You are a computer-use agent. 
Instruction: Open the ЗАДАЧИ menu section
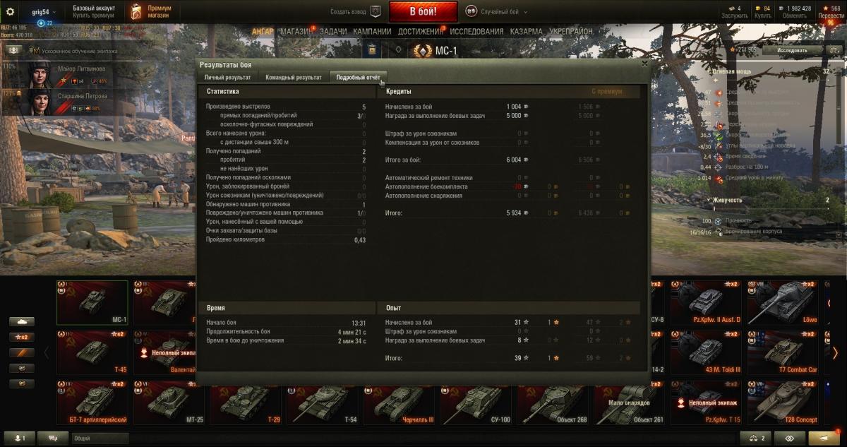coord(333,32)
